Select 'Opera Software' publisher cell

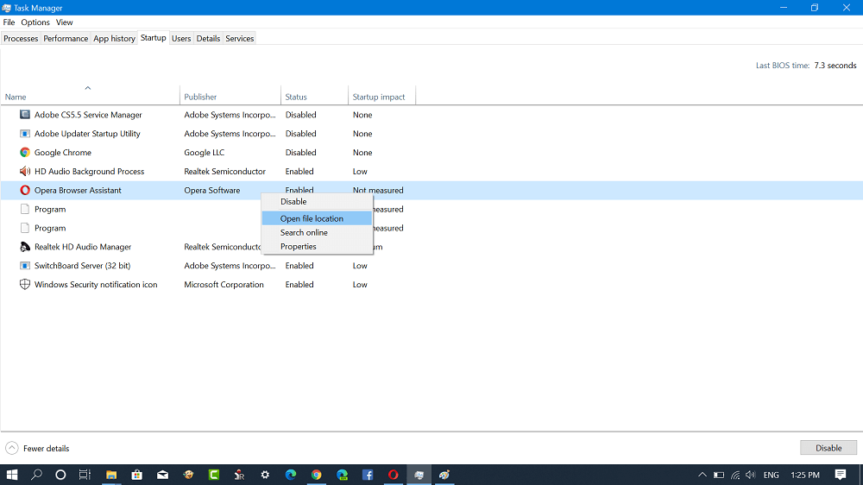point(212,190)
